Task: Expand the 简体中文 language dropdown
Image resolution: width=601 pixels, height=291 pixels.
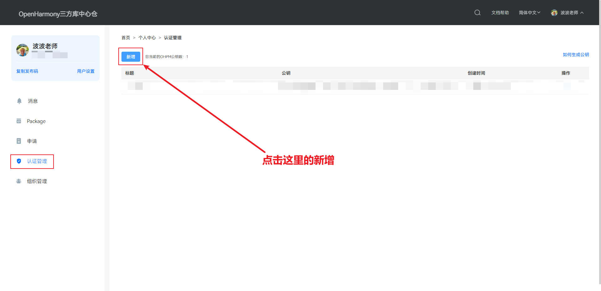Action: click(x=530, y=13)
